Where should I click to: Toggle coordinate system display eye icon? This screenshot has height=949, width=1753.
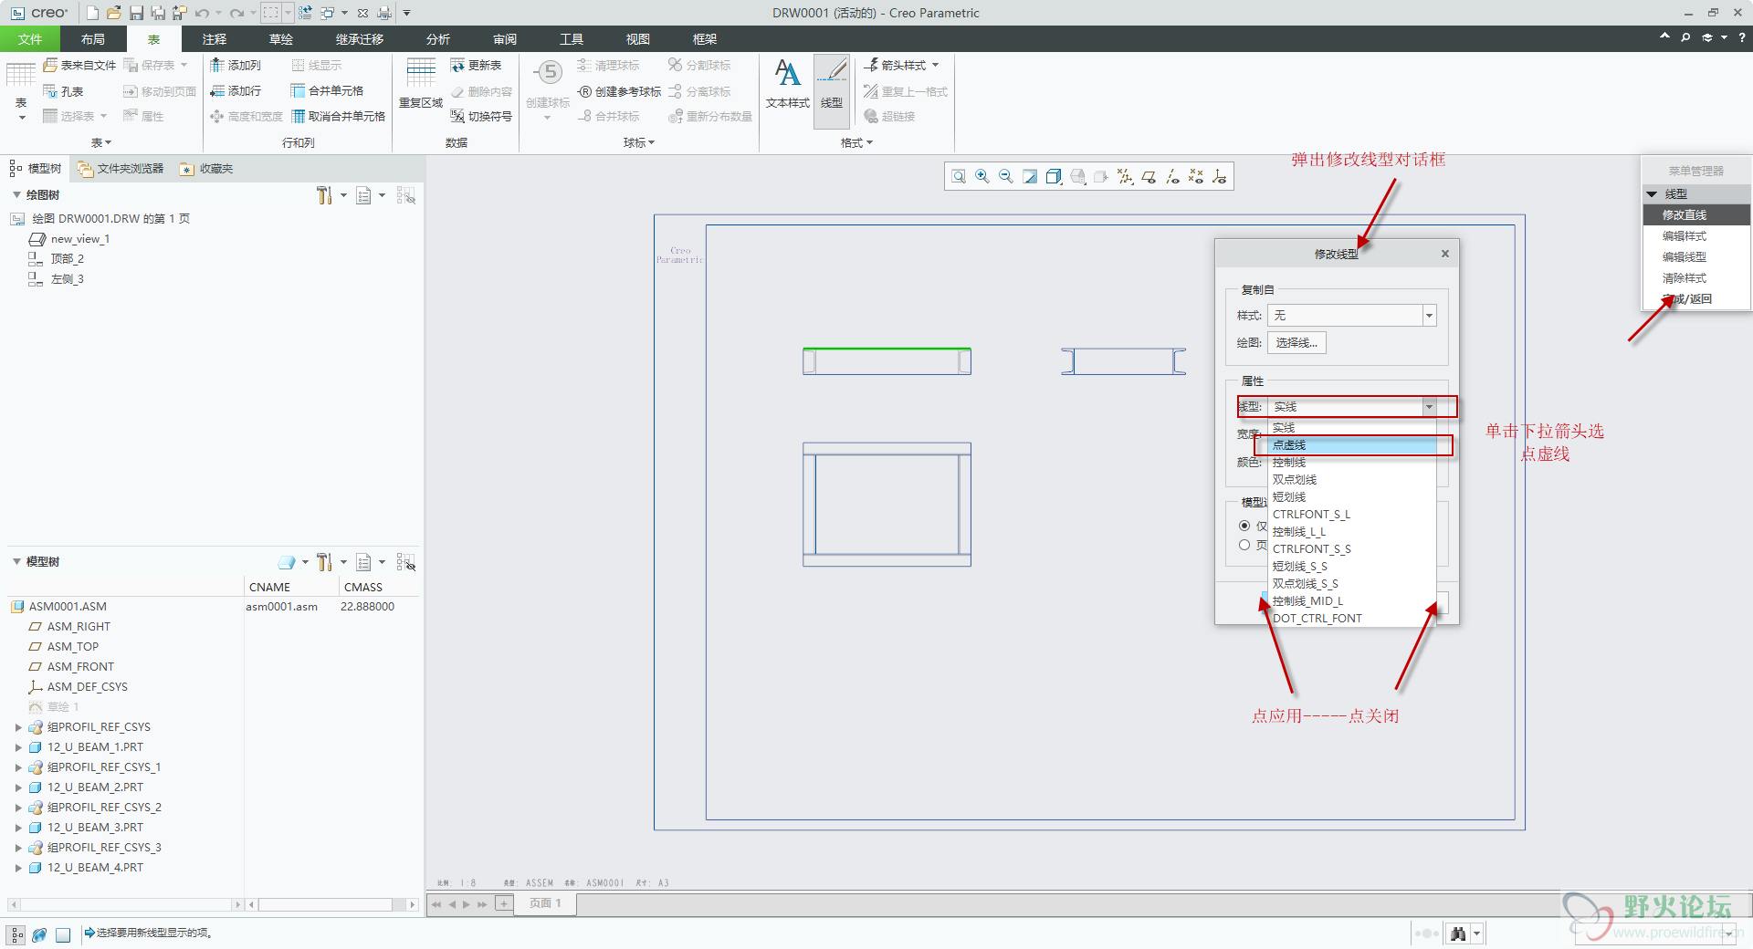1220,176
